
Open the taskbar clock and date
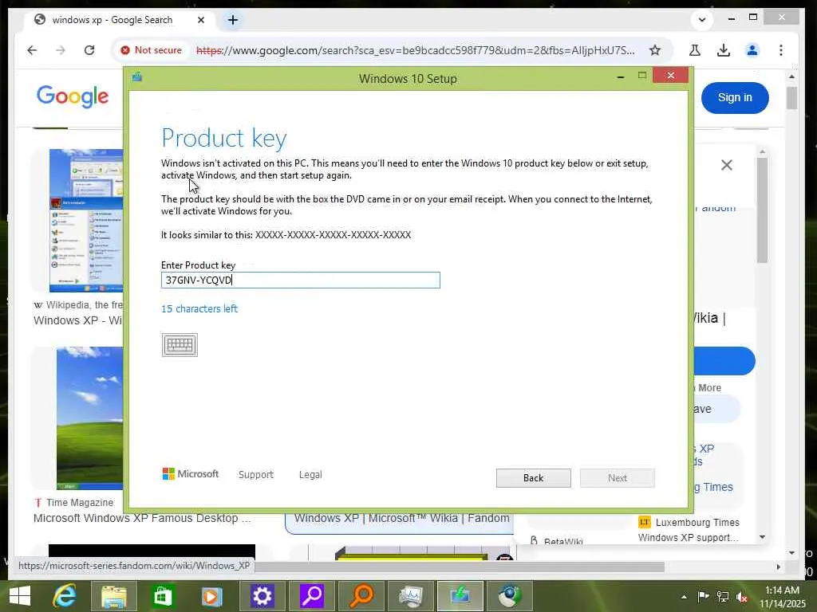coord(782,597)
